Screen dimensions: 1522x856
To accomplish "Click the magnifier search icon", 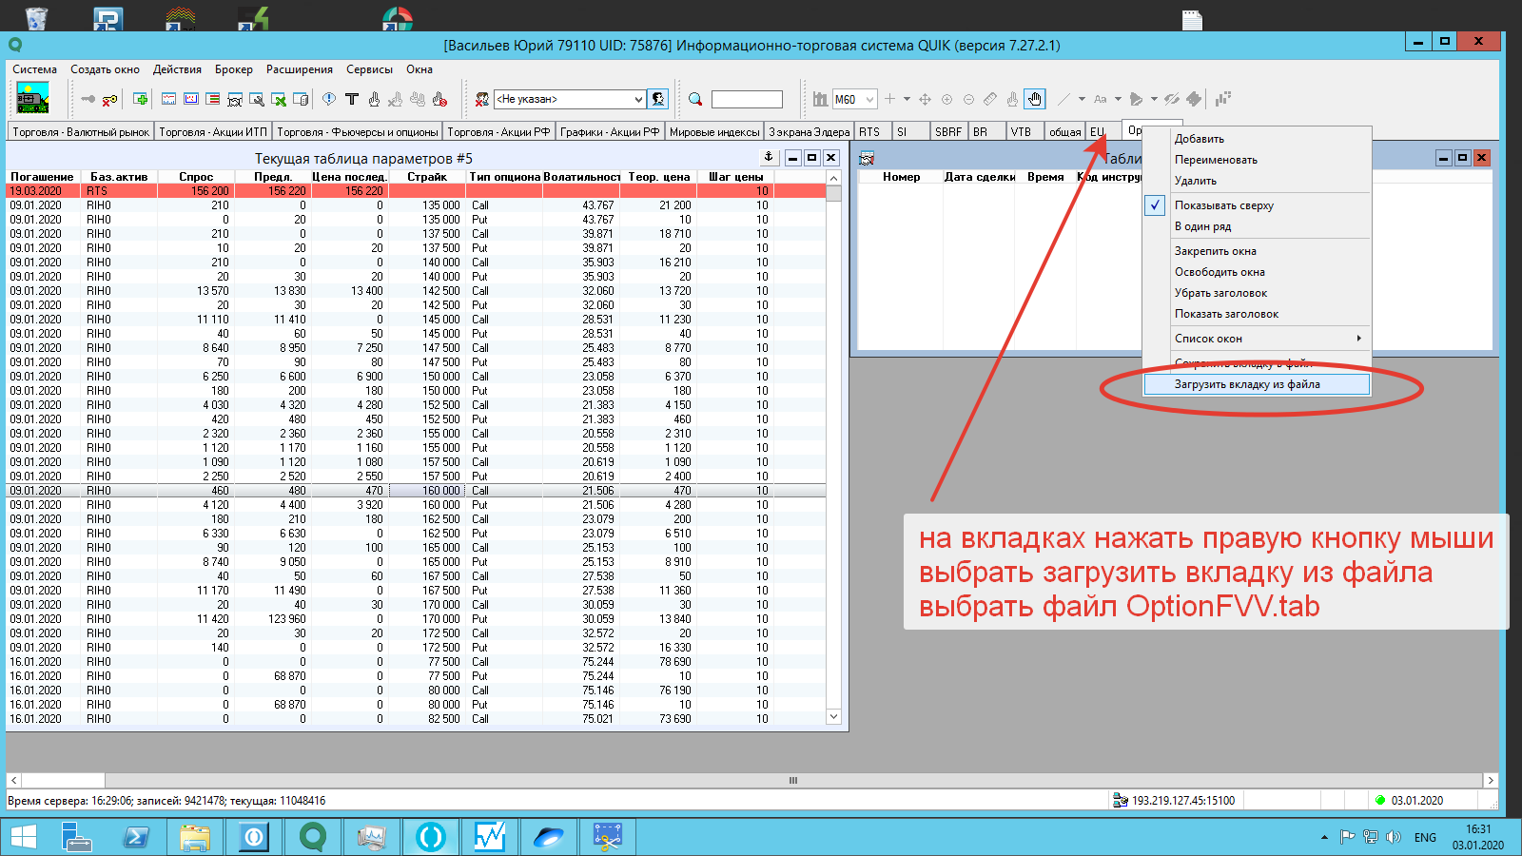I will click(x=695, y=99).
